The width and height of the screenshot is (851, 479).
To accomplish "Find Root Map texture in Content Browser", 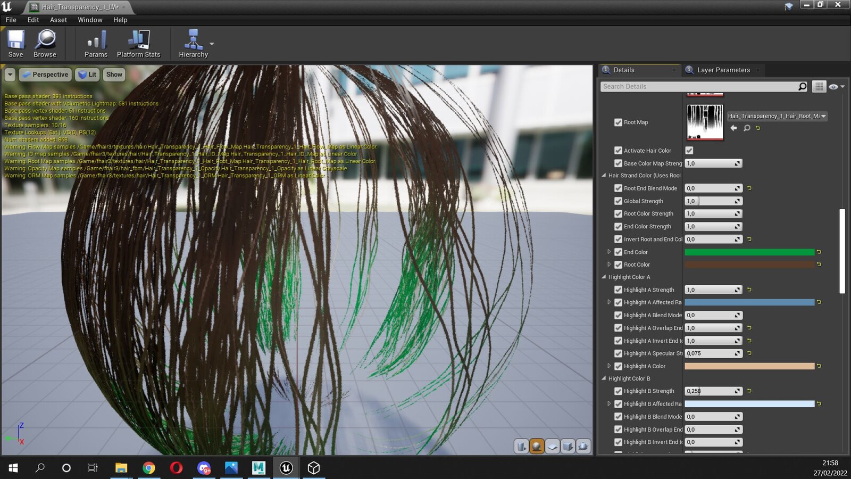I will [x=747, y=128].
